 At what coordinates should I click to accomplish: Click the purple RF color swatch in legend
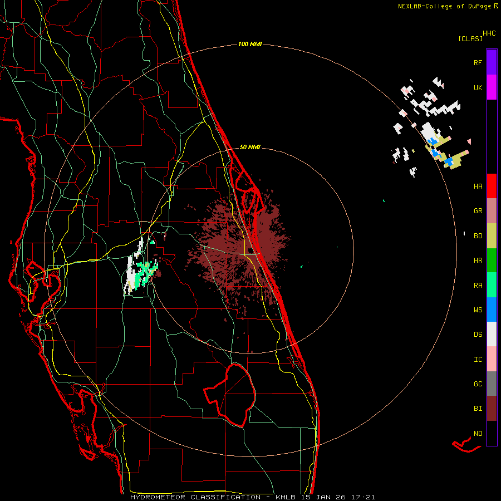[x=492, y=62]
